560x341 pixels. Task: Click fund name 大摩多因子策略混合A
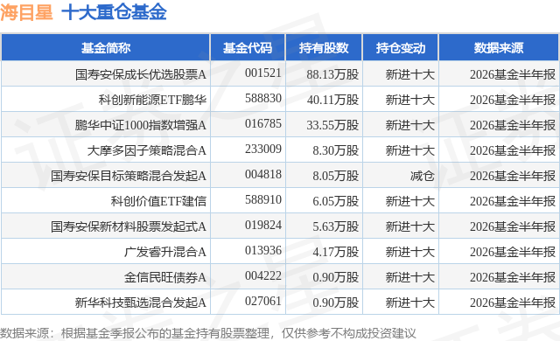click(147, 150)
